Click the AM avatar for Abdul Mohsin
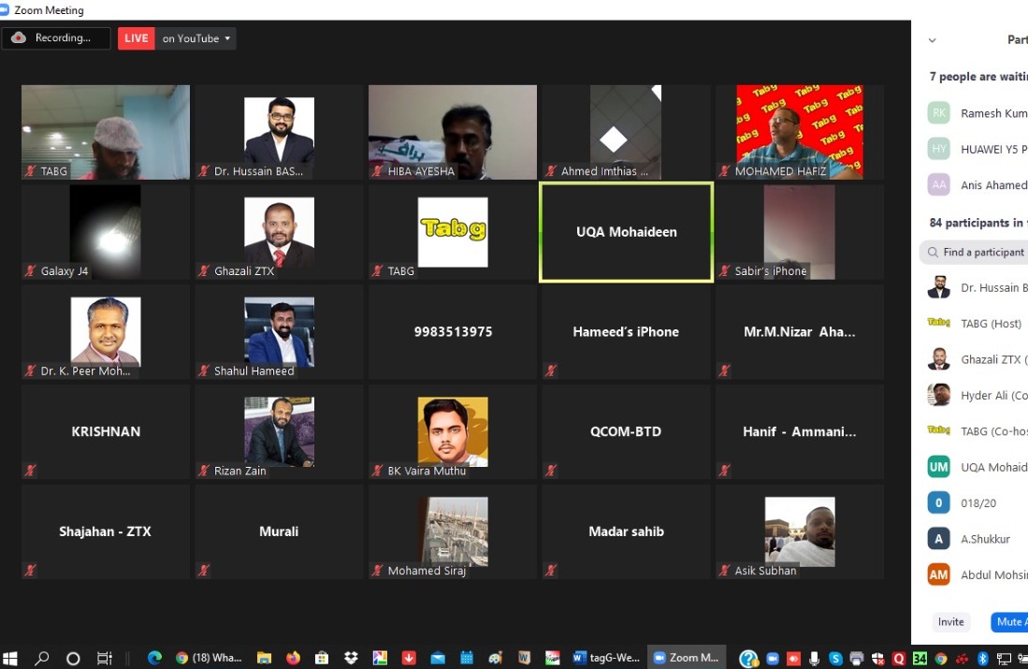This screenshot has height=669, width=1028. [x=938, y=574]
